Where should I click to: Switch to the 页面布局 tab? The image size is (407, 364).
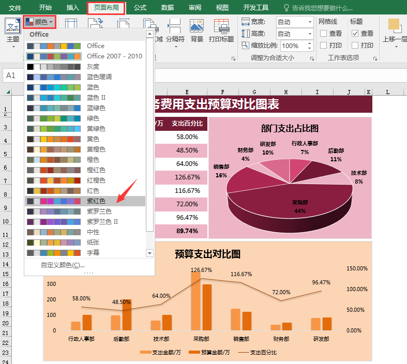point(106,8)
